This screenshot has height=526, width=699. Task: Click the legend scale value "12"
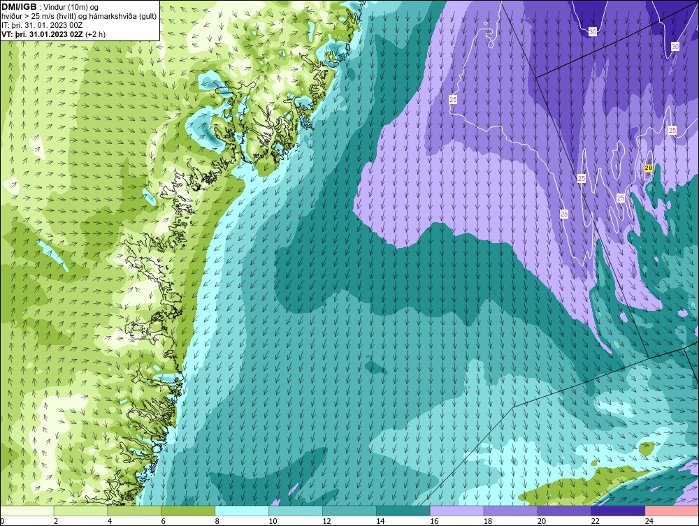pyautogui.click(x=326, y=521)
